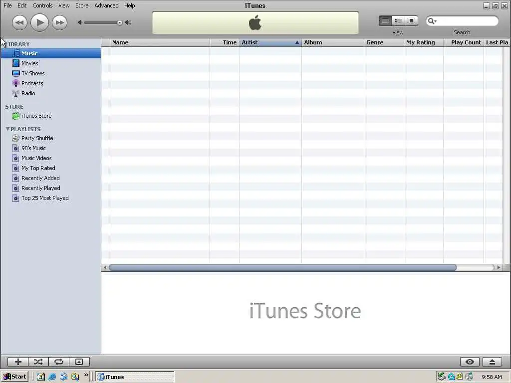Click the high-volume speaker icon
Screen dimensions: 511x383
128,22
